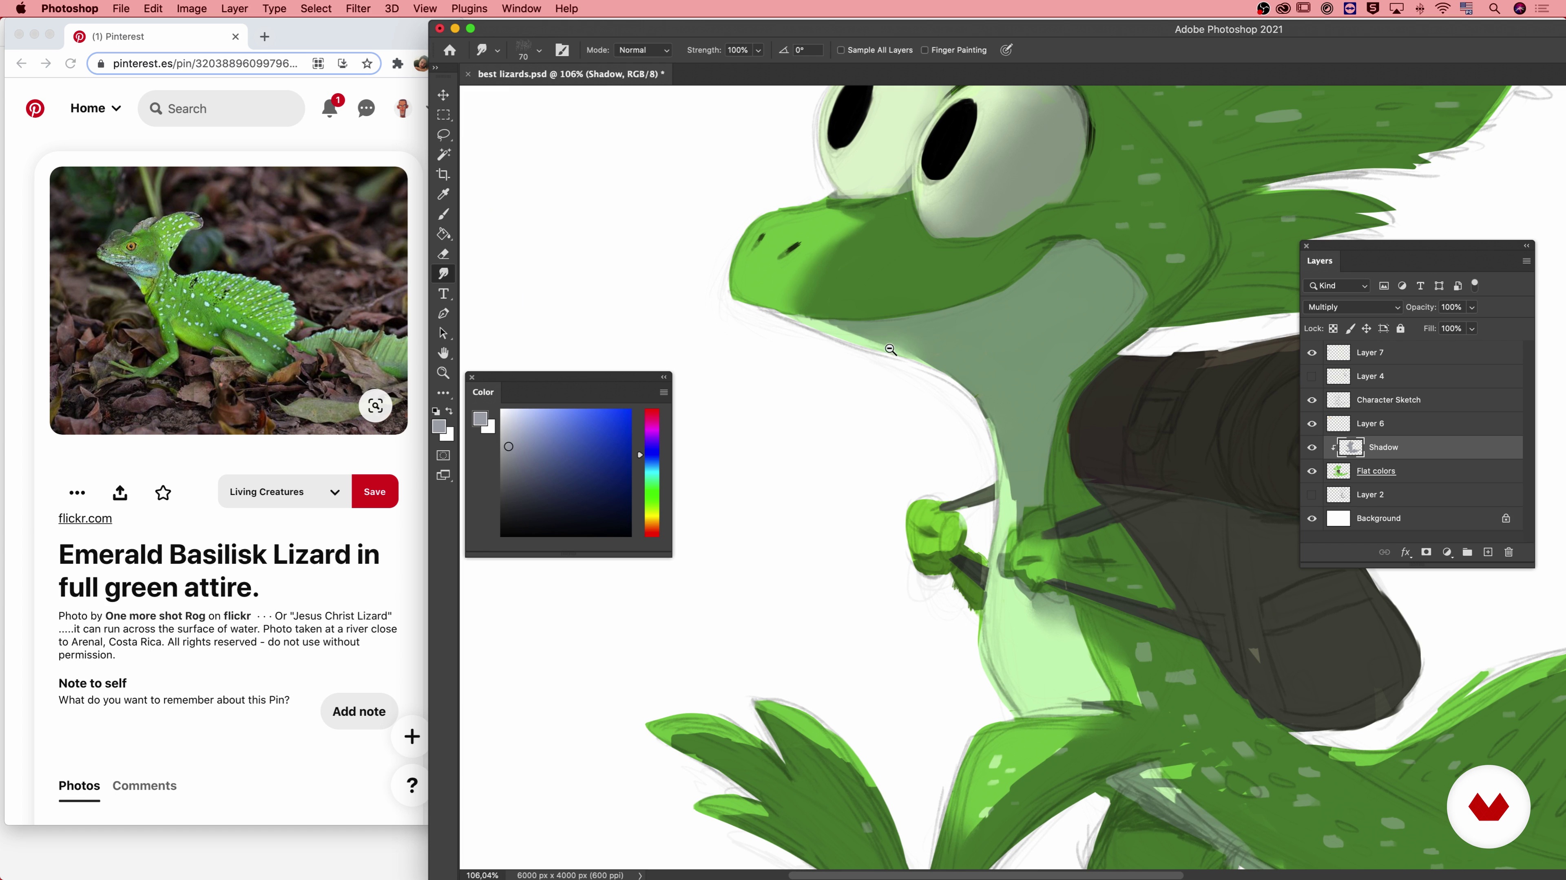
Task: Select the Pen tool
Action: pyautogui.click(x=443, y=313)
